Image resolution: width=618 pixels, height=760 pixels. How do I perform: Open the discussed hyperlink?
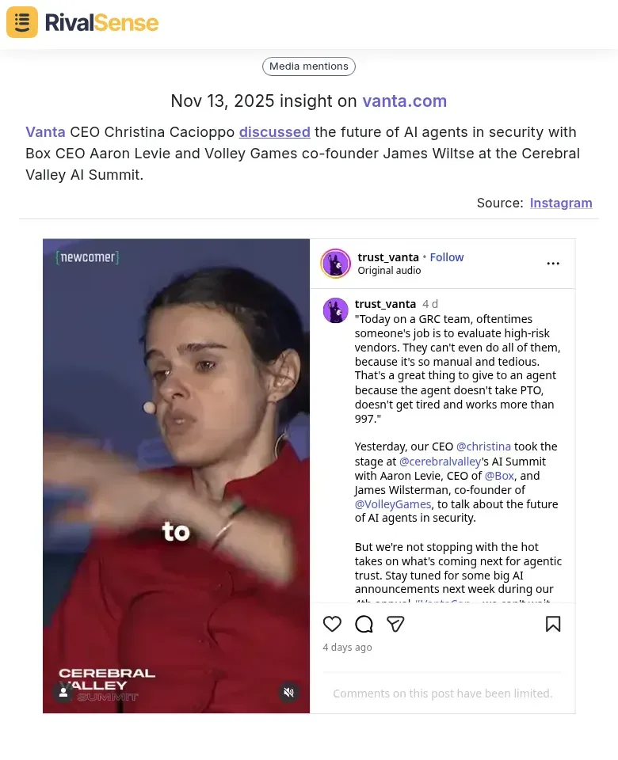tap(275, 132)
